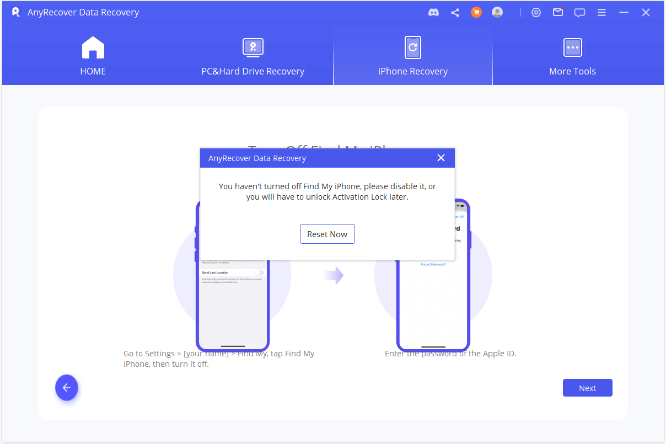The width and height of the screenshot is (666, 444).
Task: Close the AnyRecover warning dialog
Action: click(441, 158)
